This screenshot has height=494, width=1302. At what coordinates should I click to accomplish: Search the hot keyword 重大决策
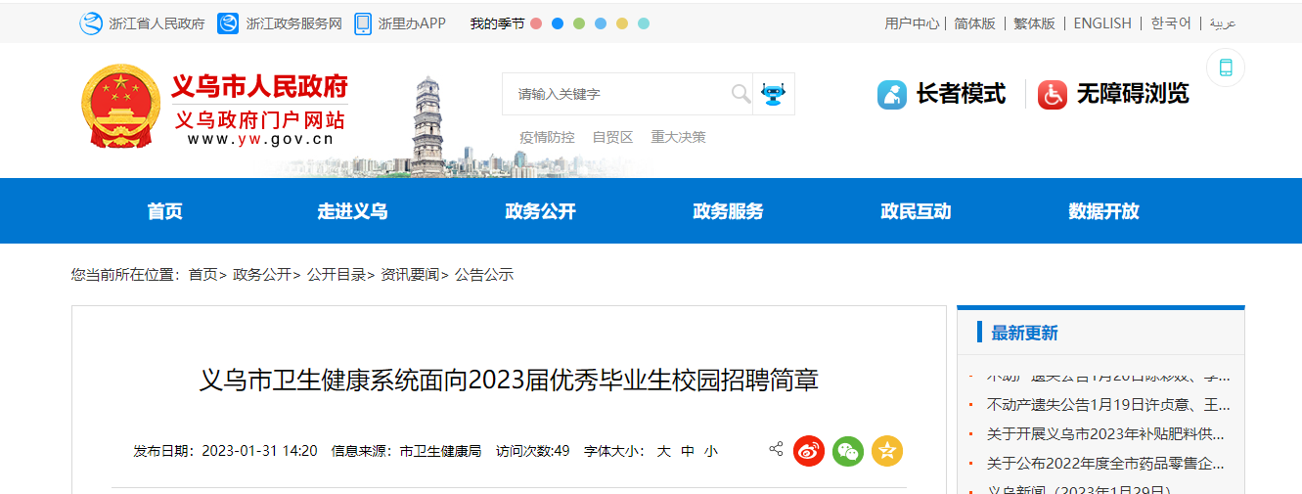click(679, 137)
